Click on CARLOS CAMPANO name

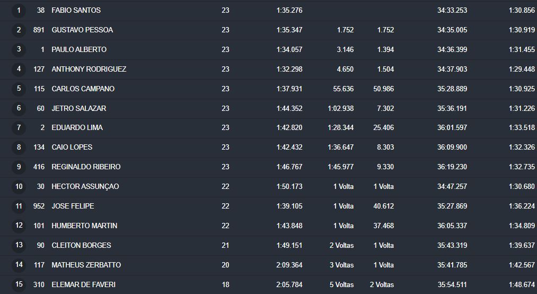[x=83, y=89]
